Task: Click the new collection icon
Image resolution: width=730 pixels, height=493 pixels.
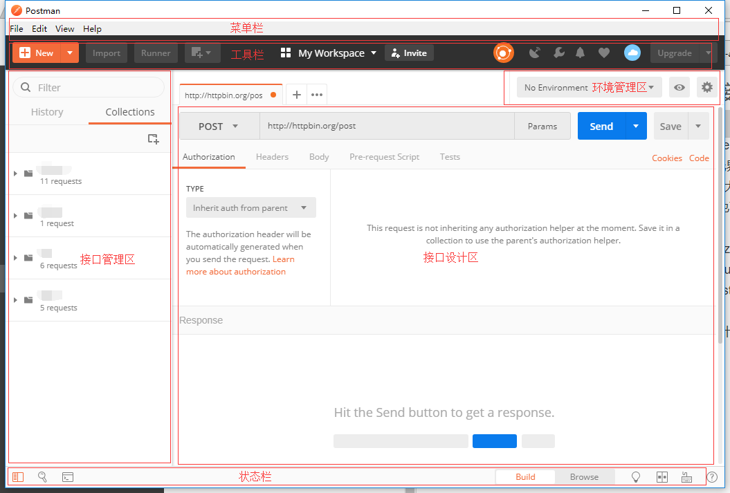Action: 153,138
